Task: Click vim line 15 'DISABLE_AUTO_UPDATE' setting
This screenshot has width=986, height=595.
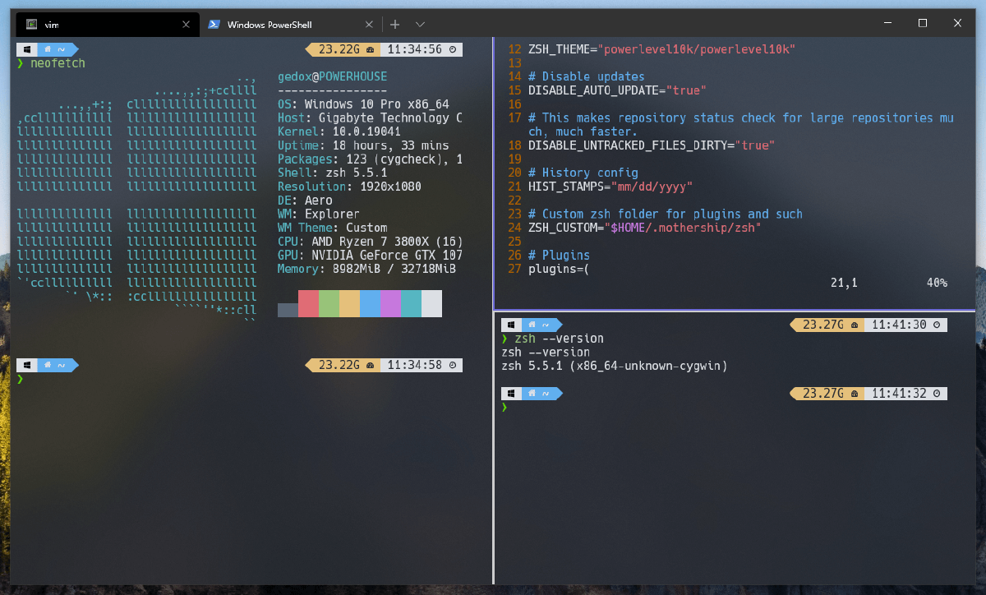Action: pos(617,90)
